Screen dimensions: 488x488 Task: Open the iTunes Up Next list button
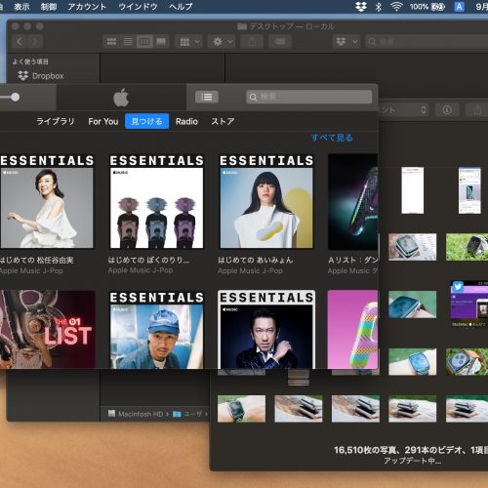click(x=207, y=97)
